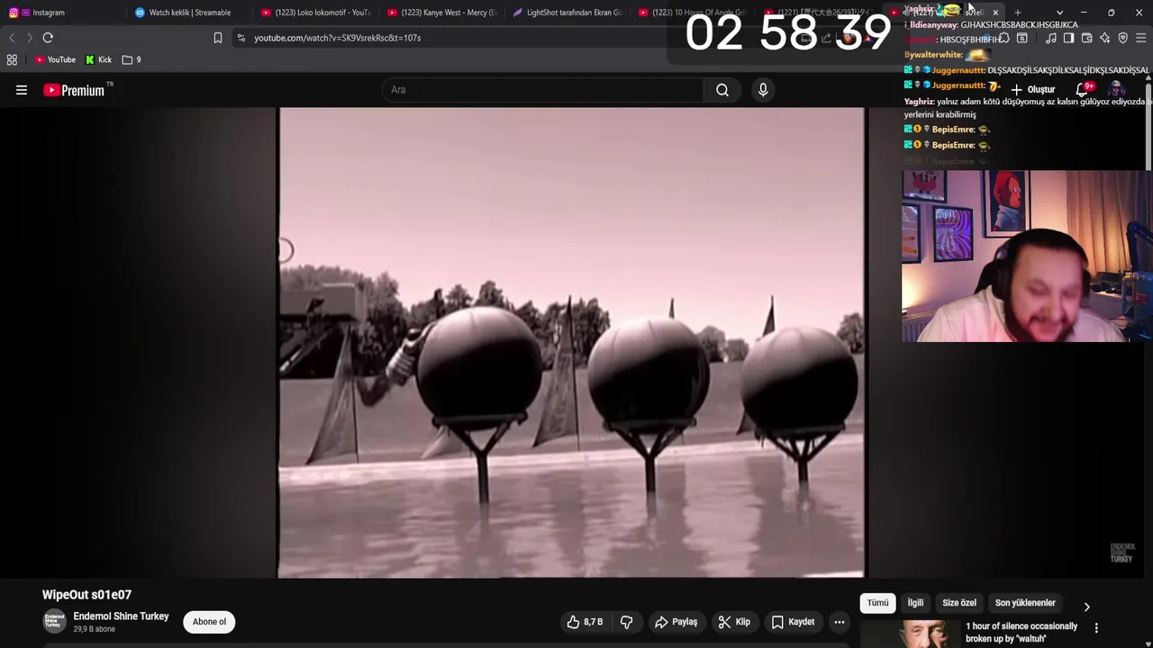Save video with Kaydet button

tap(793, 622)
